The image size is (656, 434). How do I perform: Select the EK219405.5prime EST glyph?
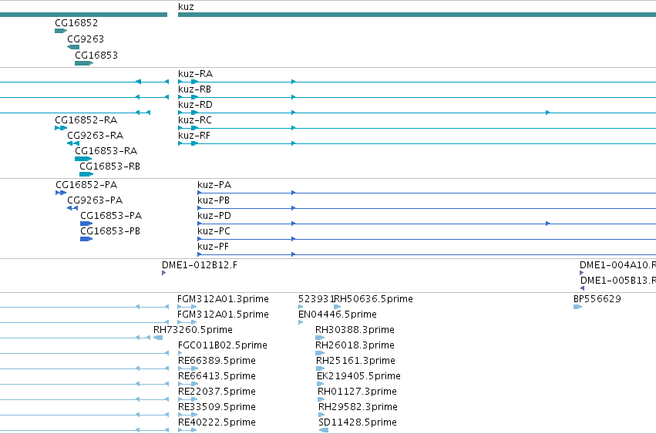[321, 384]
